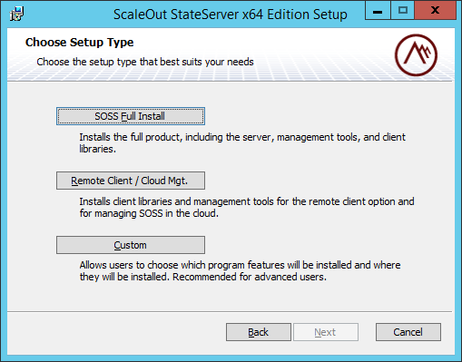
Task: Open the installer icon in title bar
Action: click(x=16, y=14)
